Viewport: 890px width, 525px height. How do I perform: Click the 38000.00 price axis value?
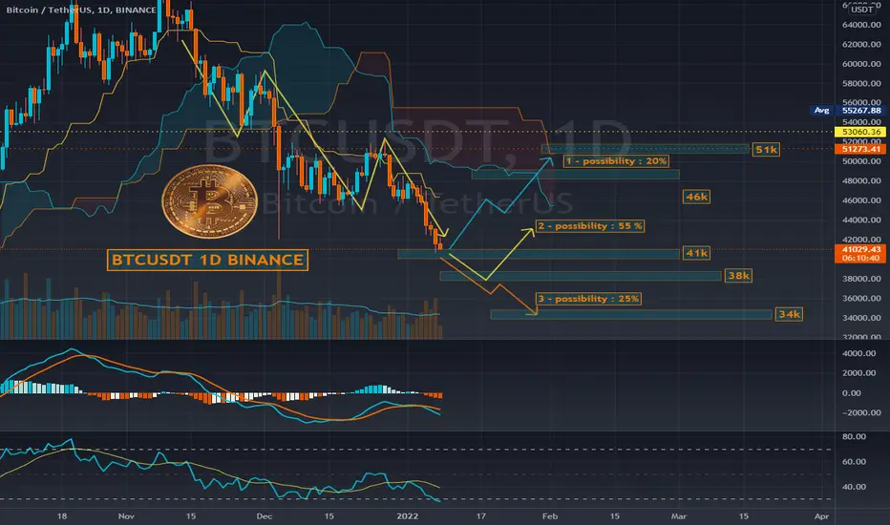[861, 279]
